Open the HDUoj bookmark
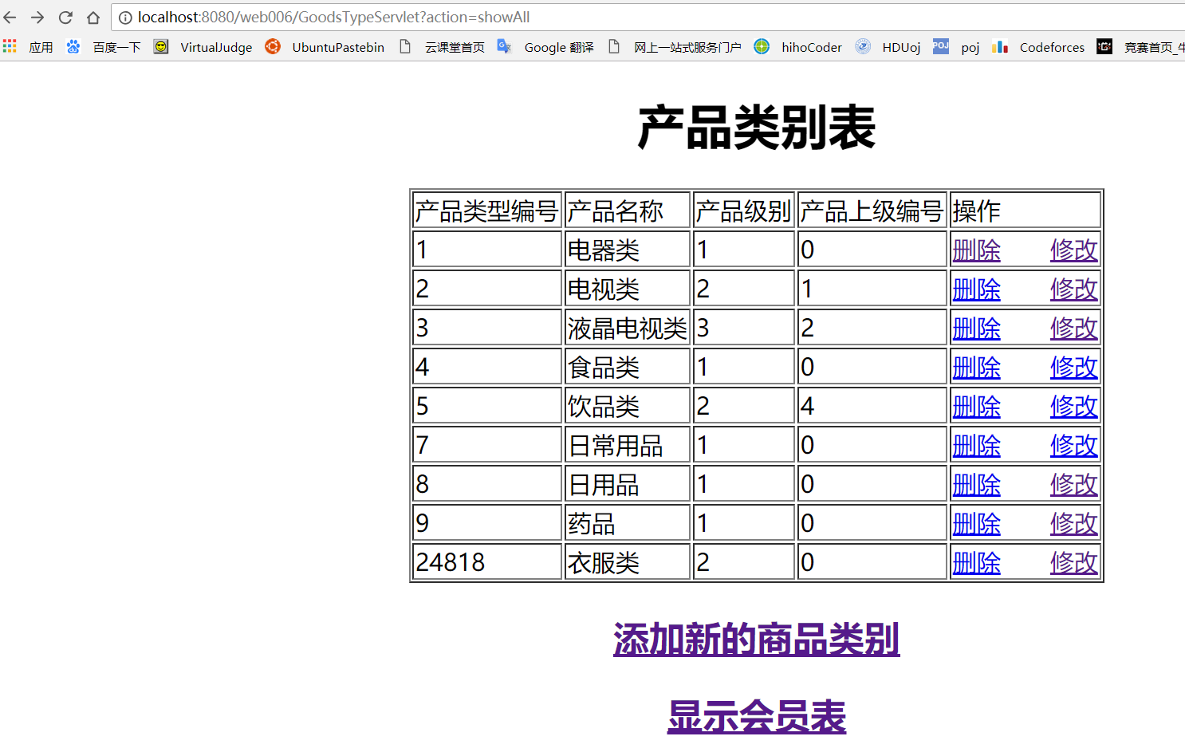The image size is (1185, 752). 888,47
